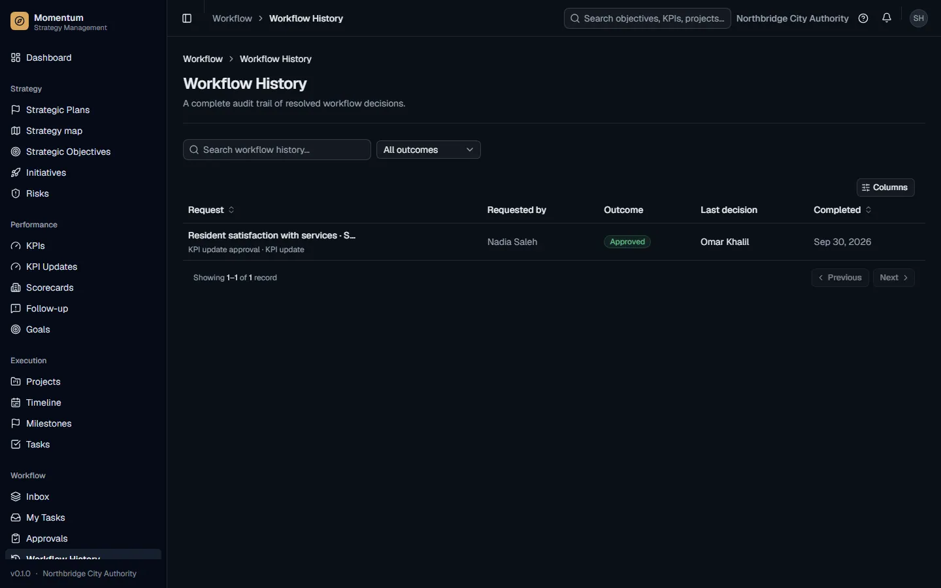Image resolution: width=941 pixels, height=588 pixels.
Task: Open the SH user avatar menu
Action: (x=919, y=18)
